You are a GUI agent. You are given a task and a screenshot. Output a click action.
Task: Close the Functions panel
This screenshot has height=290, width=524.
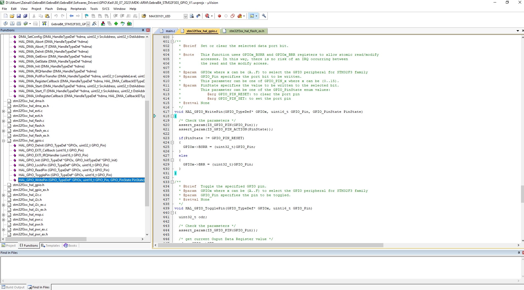pos(148,30)
